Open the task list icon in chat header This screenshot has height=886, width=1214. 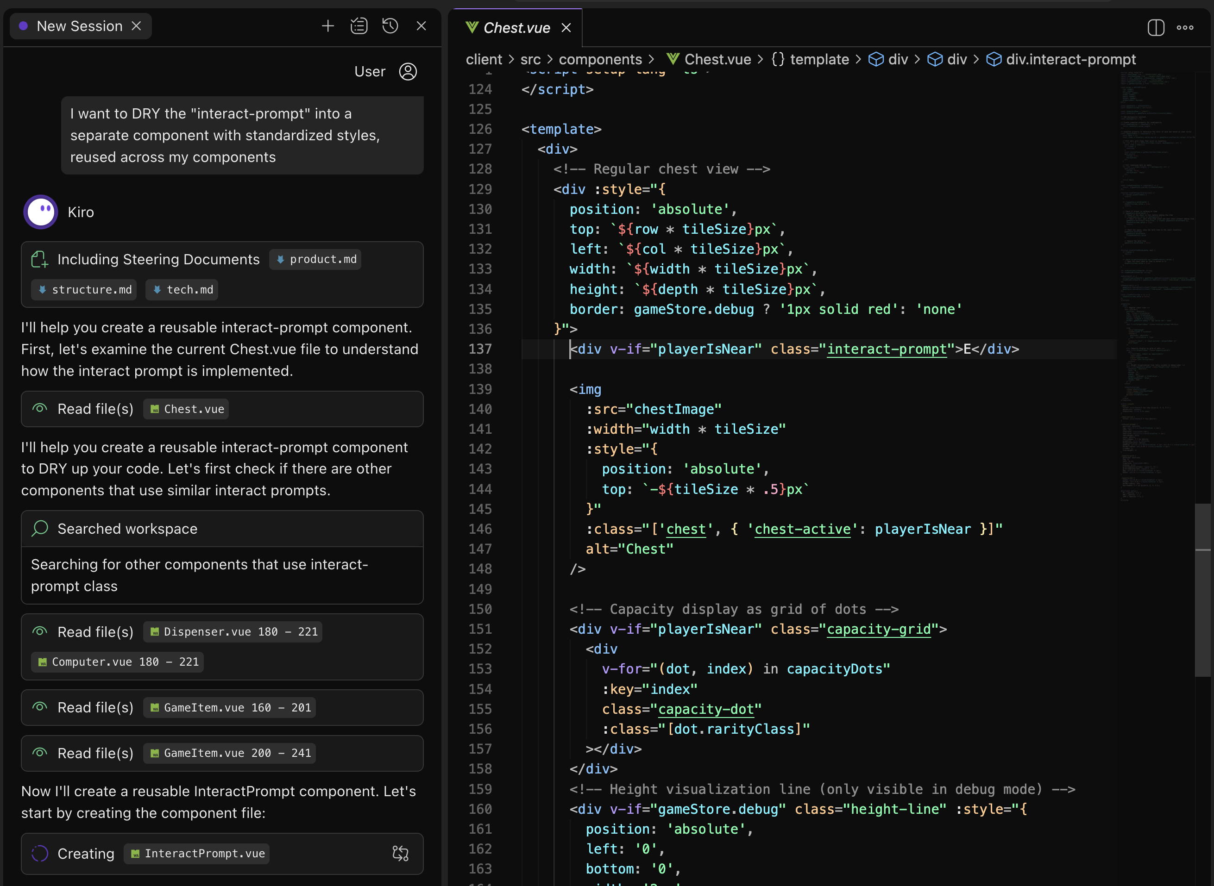click(x=359, y=26)
